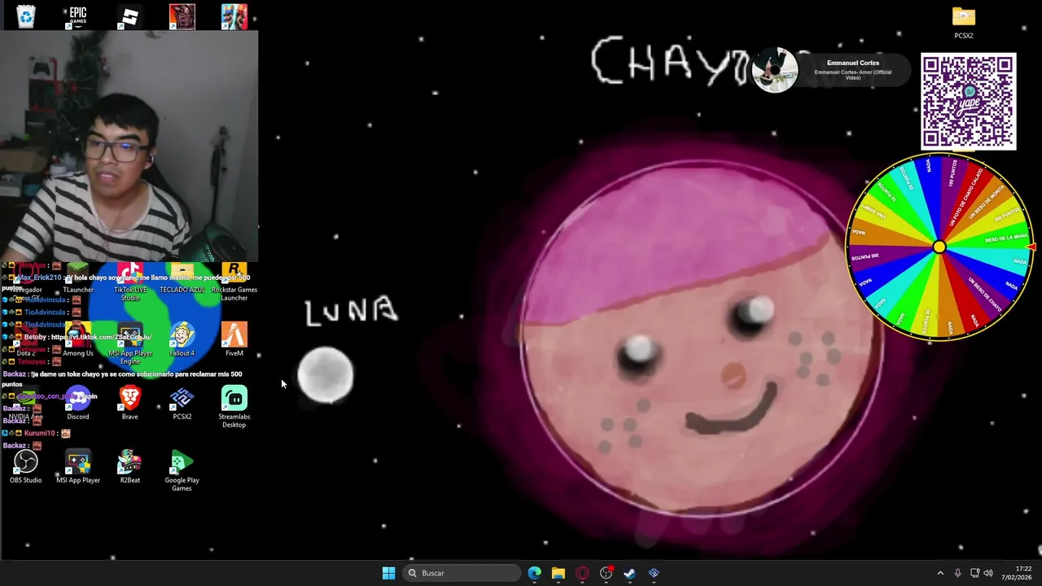
Task: Click the yellow center of the spin wheel
Action: [939, 247]
